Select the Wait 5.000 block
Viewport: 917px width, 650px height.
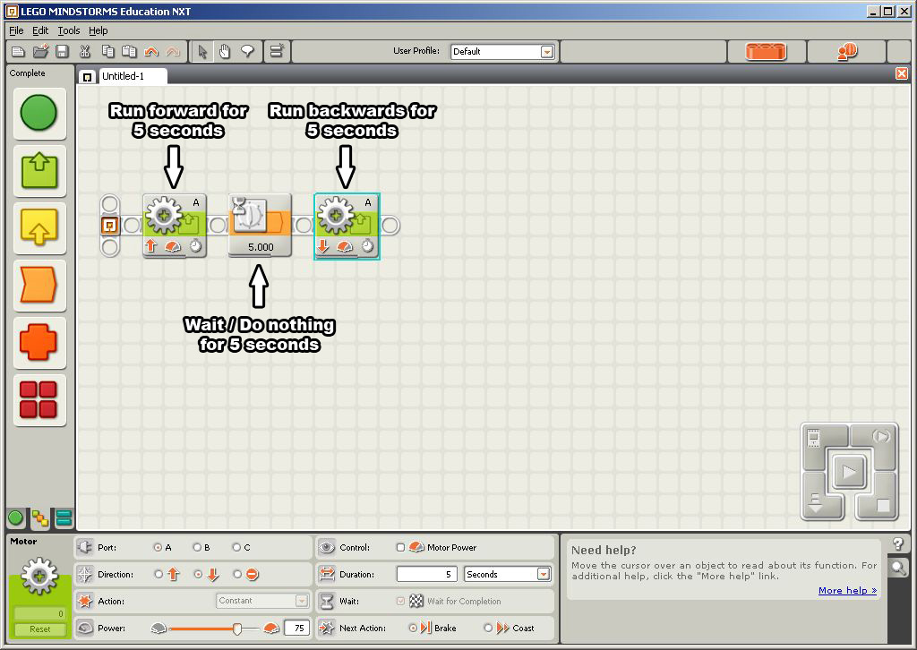pyautogui.click(x=260, y=226)
